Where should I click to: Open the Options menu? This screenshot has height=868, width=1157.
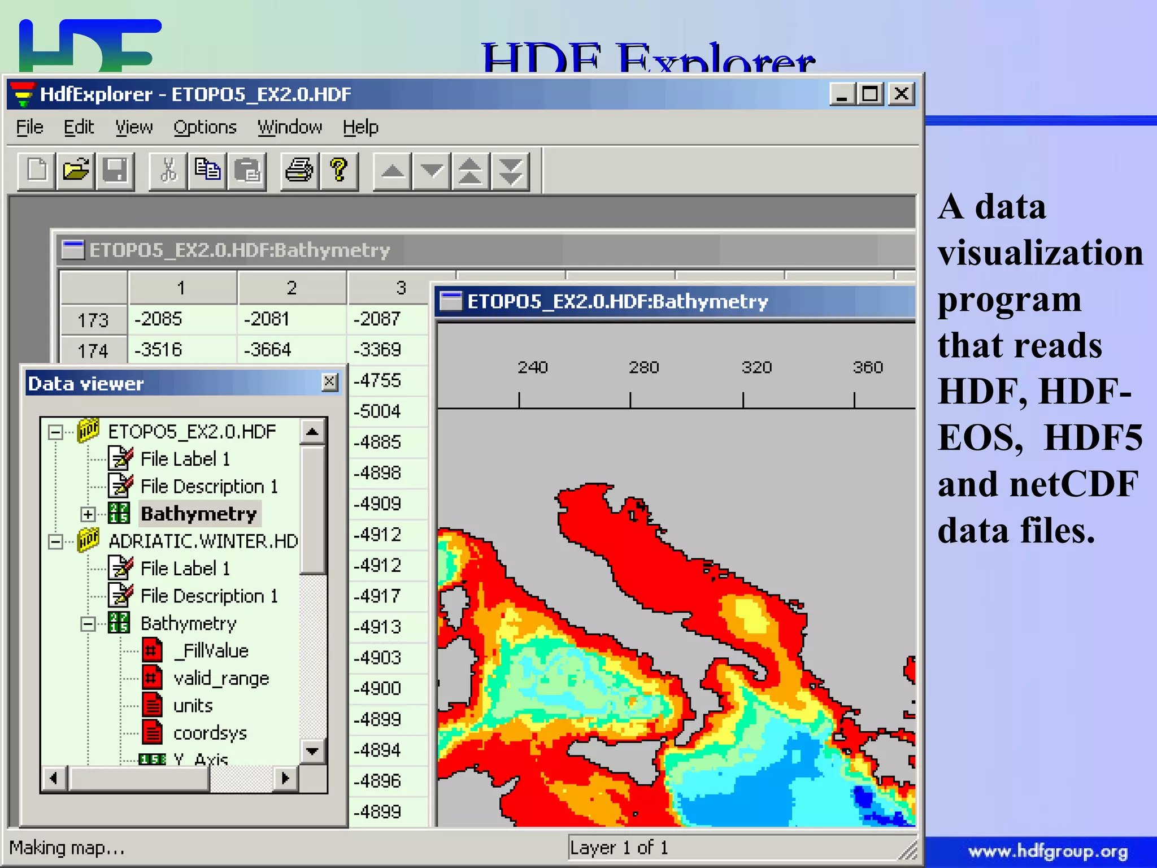pyautogui.click(x=205, y=127)
